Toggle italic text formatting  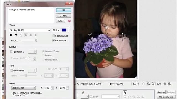pos(16,35)
